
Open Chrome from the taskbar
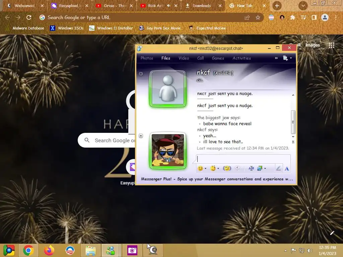tap(28, 250)
